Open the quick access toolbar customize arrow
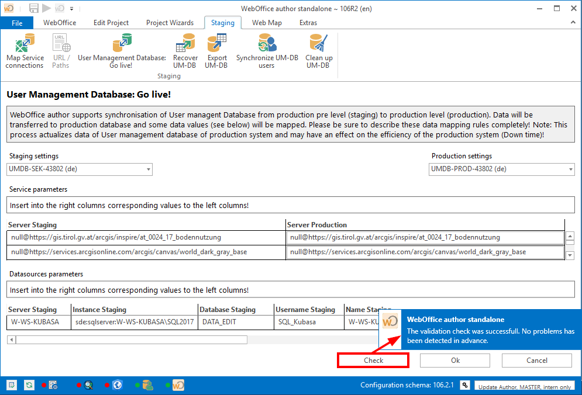The image size is (582, 395). point(71,8)
